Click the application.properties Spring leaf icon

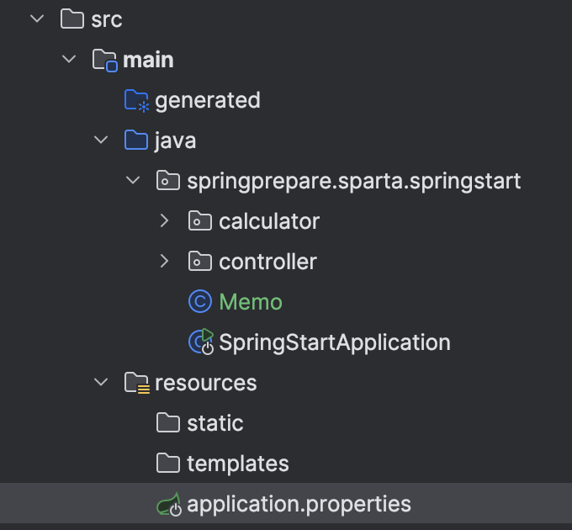pos(169,505)
